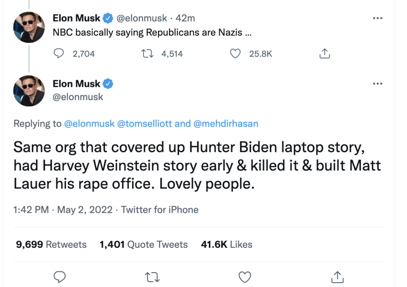Click Elon Musk's avatar in the main tweet
Image resolution: width=407 pixels, height=287 pixels.
point(29,91)
